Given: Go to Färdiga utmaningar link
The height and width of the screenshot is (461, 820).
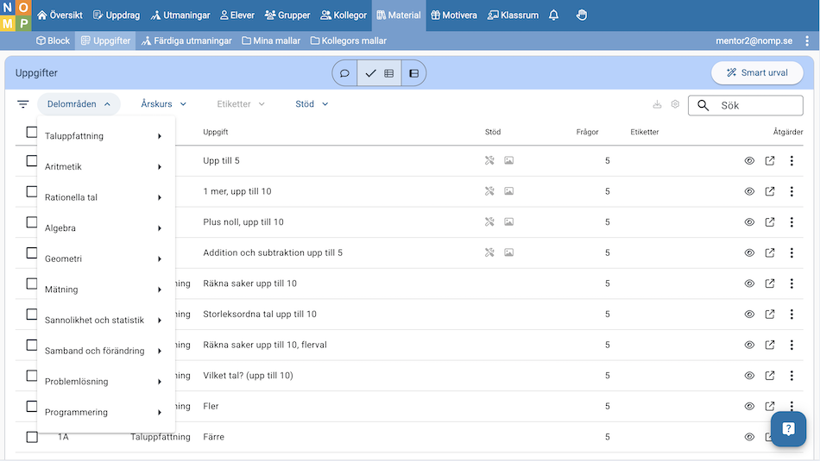Looking at the screenshot, I should click(x=186, y=40).
